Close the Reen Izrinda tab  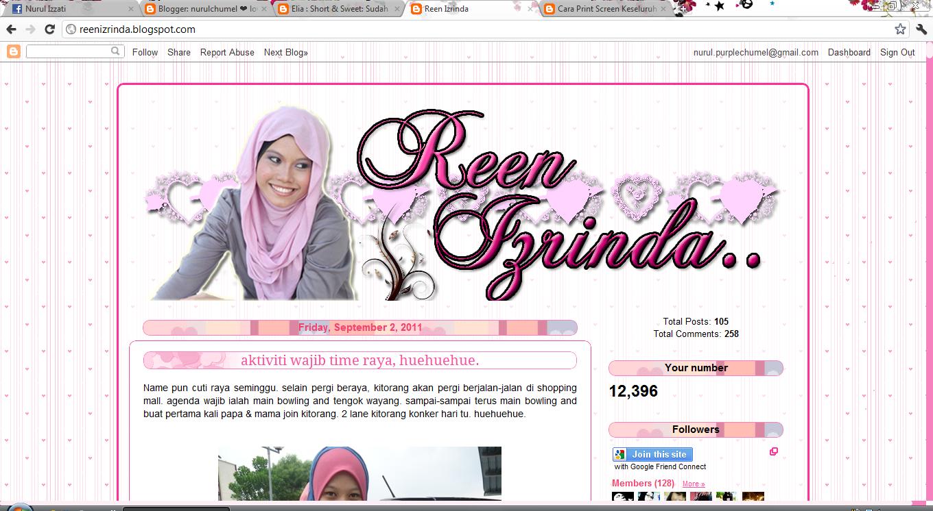coord(530,9)
